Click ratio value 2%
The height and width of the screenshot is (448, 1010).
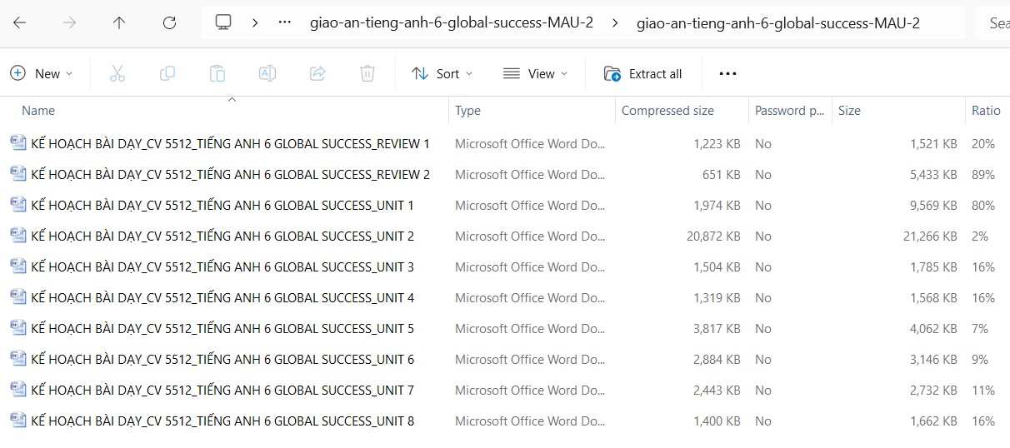pyautogui.click(x=980, y=236)
